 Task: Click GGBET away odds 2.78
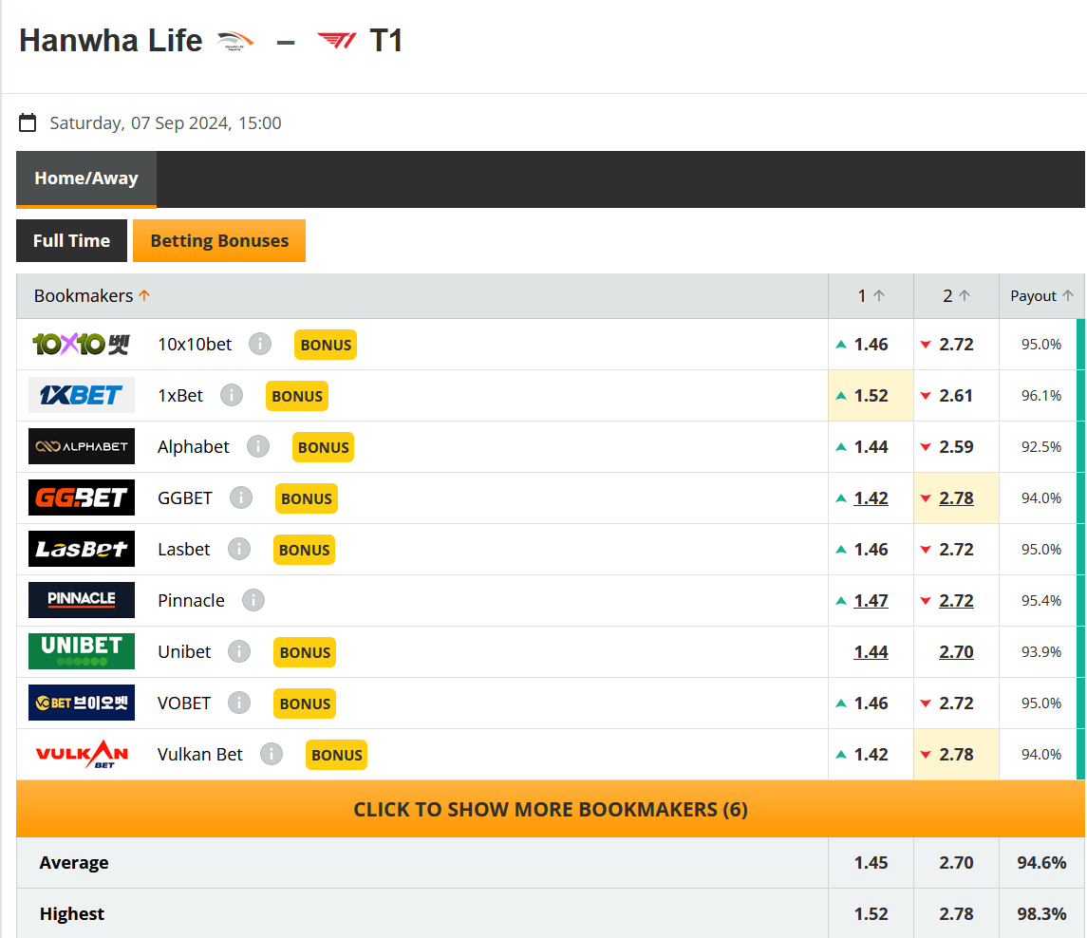pos(956,497)
